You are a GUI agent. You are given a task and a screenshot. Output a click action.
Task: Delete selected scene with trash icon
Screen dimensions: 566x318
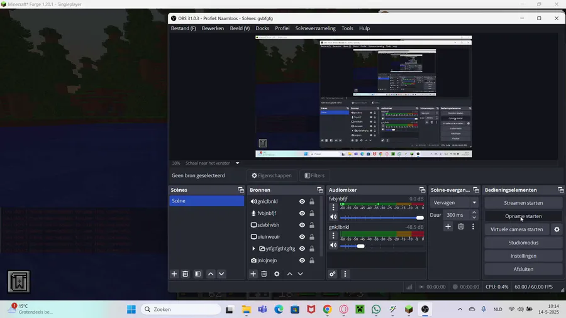pos(185,274)
